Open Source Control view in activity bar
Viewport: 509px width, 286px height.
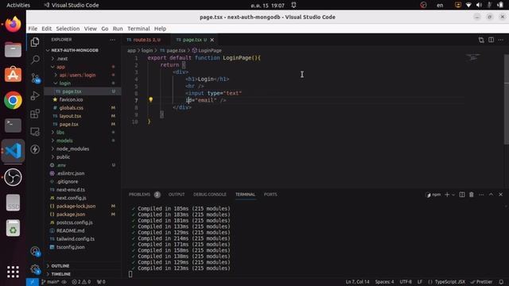35,78
